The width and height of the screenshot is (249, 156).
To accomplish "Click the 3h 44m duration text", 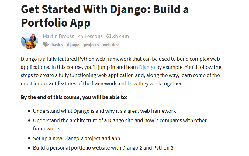I will 120,36.
